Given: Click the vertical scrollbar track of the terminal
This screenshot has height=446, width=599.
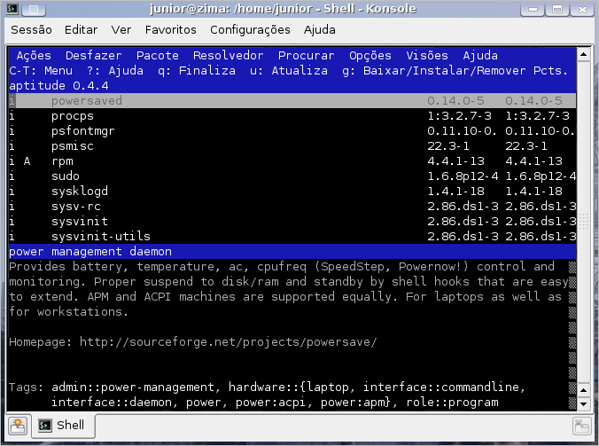Looking at the screenshot, I should tap(583, 222).
